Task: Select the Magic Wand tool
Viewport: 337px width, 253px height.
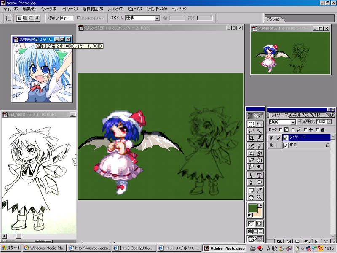Action: click(259, 131)
